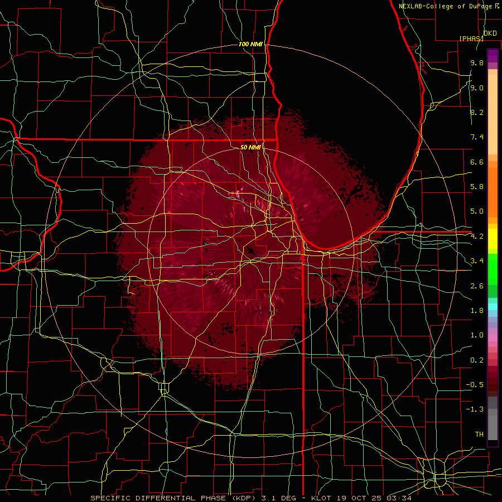
Task: Click the 5.8 scale label
Action: pyautogui.click(x=477, y=187)
